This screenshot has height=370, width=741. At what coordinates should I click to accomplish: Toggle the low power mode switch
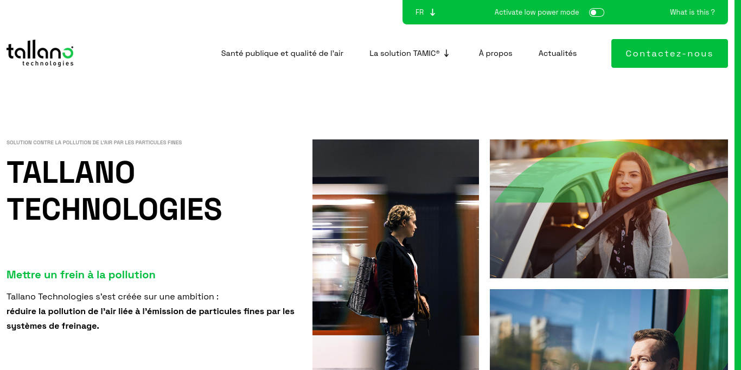point(597,12)
